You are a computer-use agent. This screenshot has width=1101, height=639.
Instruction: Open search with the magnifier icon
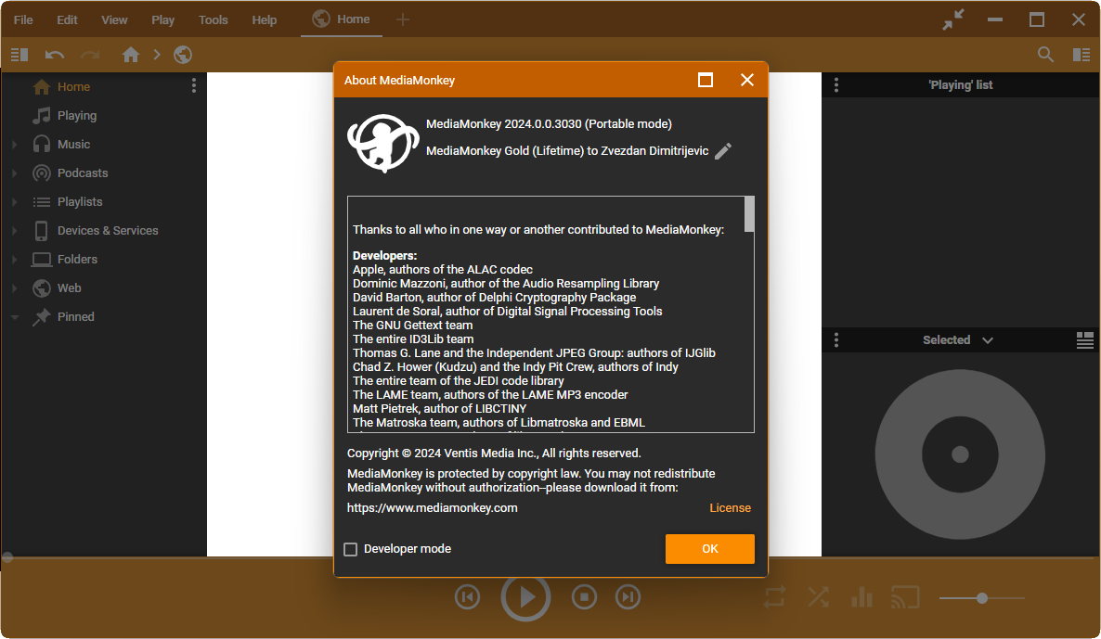(x=1045, y=55)
